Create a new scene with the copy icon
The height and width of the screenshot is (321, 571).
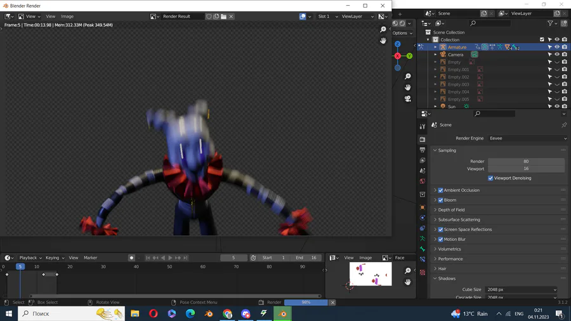(483, 13)
